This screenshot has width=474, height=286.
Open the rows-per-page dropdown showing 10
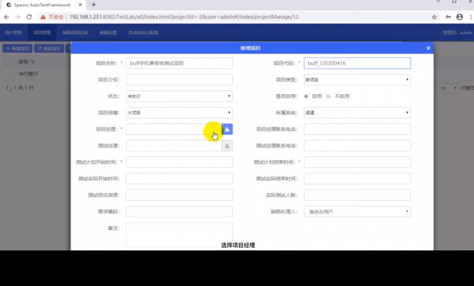coord(447,88)
